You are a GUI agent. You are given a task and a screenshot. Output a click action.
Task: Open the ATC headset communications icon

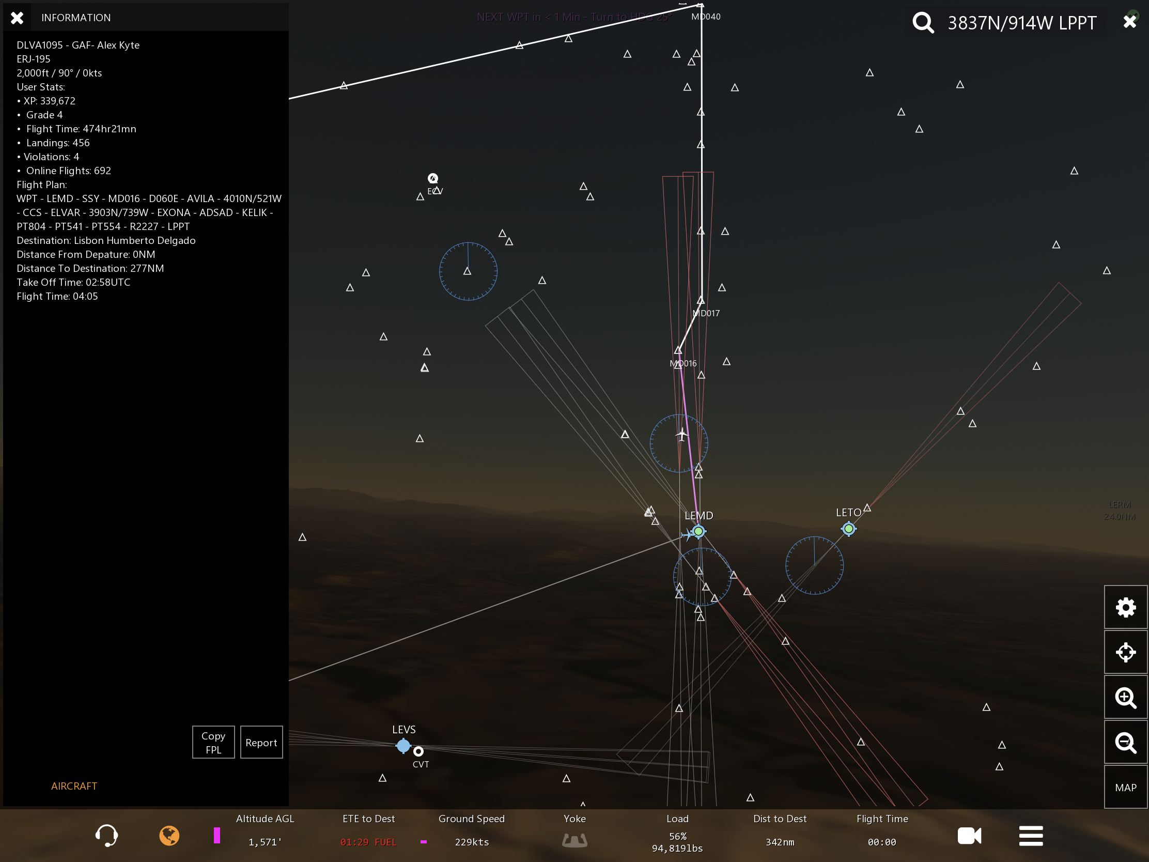106,836
